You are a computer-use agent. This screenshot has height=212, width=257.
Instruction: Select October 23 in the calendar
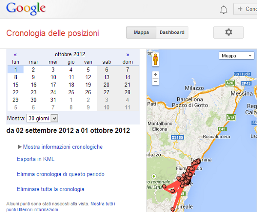[x=33, y=92]
